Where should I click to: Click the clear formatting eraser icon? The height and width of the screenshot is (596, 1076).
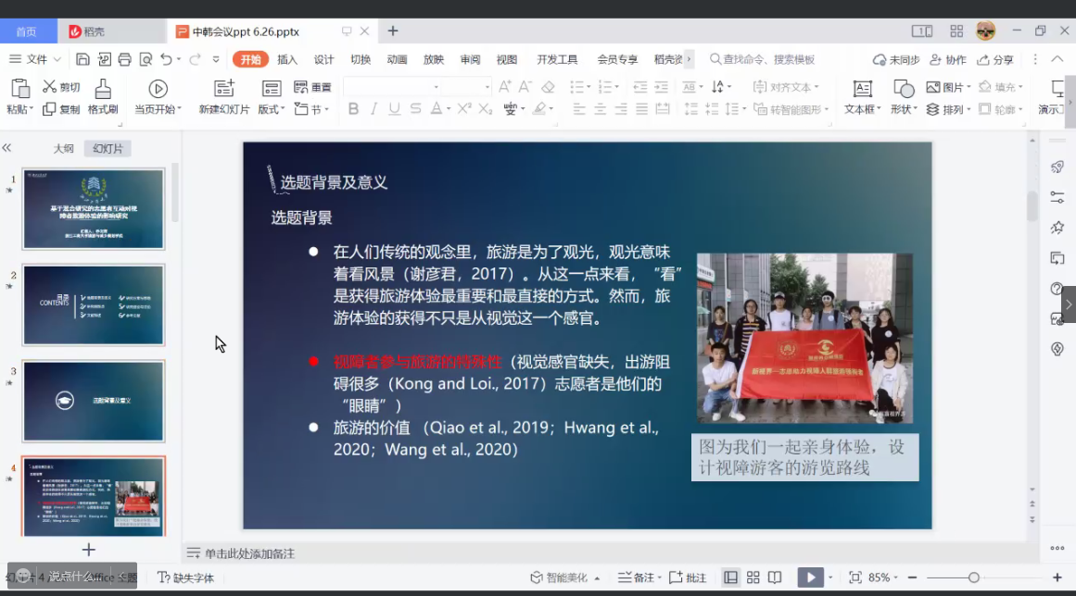pos(548,87)
